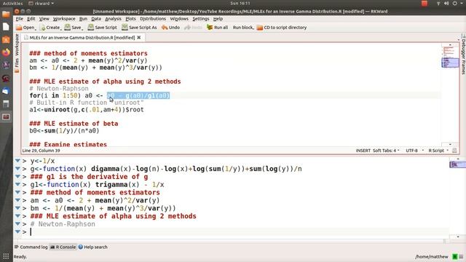Click Save Script As in toolbar

click(139, 28)
